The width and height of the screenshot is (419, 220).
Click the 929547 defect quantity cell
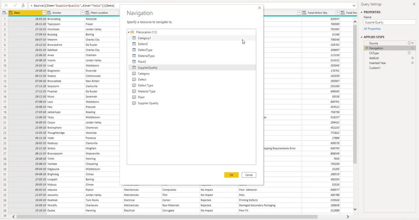click(x=321, y=19)
